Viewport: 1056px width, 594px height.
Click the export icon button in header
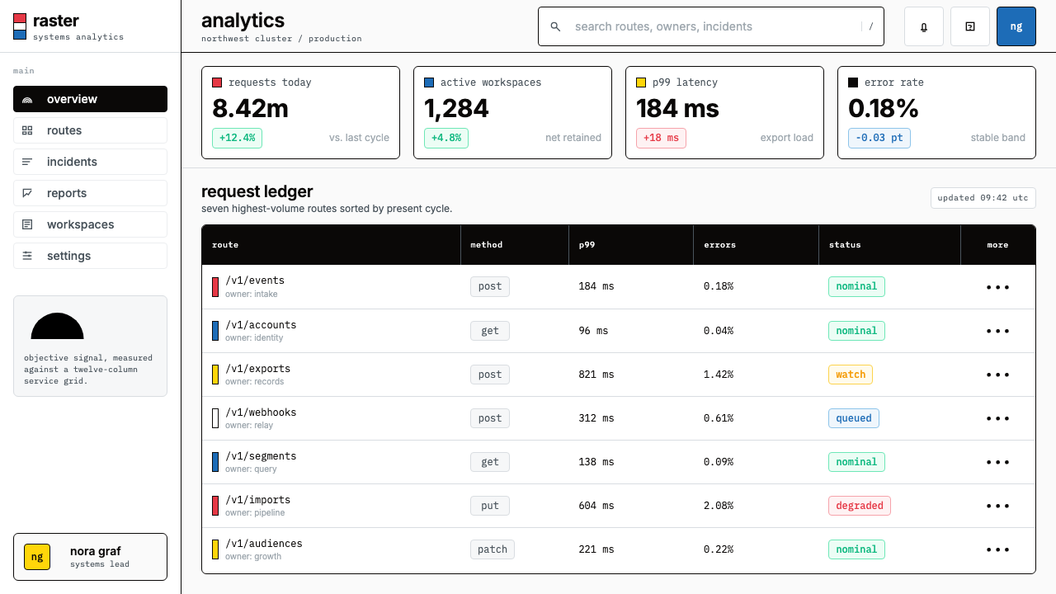pos(970,26)
